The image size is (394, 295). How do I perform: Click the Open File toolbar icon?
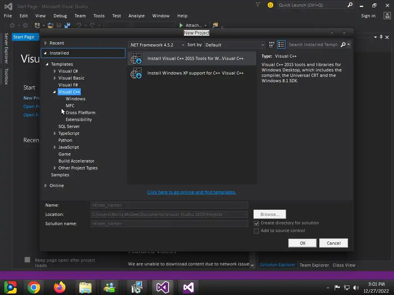coord(50,25)
